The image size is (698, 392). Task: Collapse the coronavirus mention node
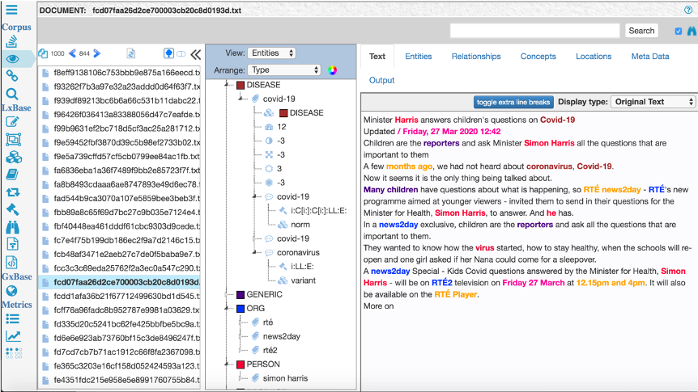[254, 252]
